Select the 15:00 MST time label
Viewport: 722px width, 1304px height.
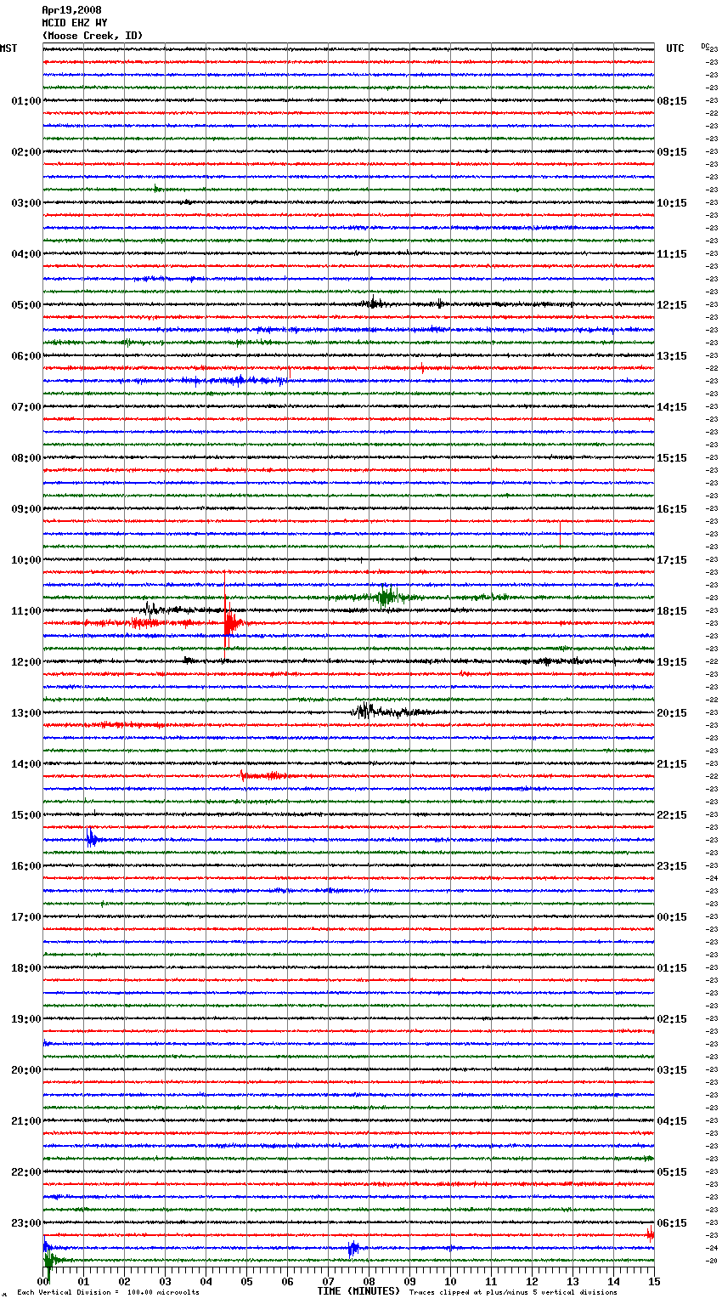coord(26,815)
